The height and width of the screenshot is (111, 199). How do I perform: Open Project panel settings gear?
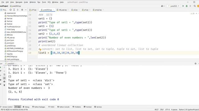tap(22, 10)
